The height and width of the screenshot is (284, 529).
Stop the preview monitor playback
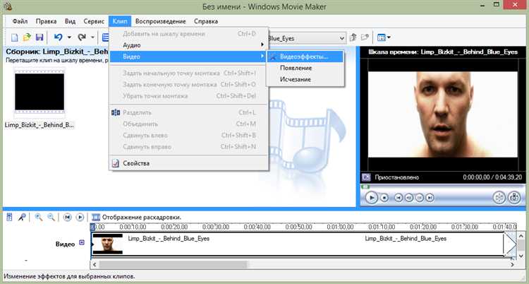[x=384, y=198]
